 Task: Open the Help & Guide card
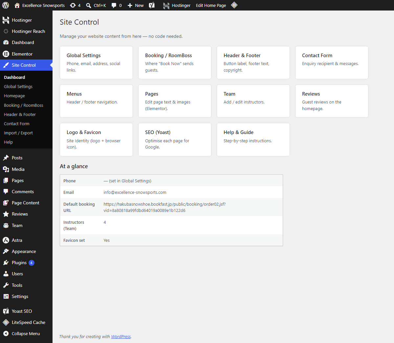point(253,140)
